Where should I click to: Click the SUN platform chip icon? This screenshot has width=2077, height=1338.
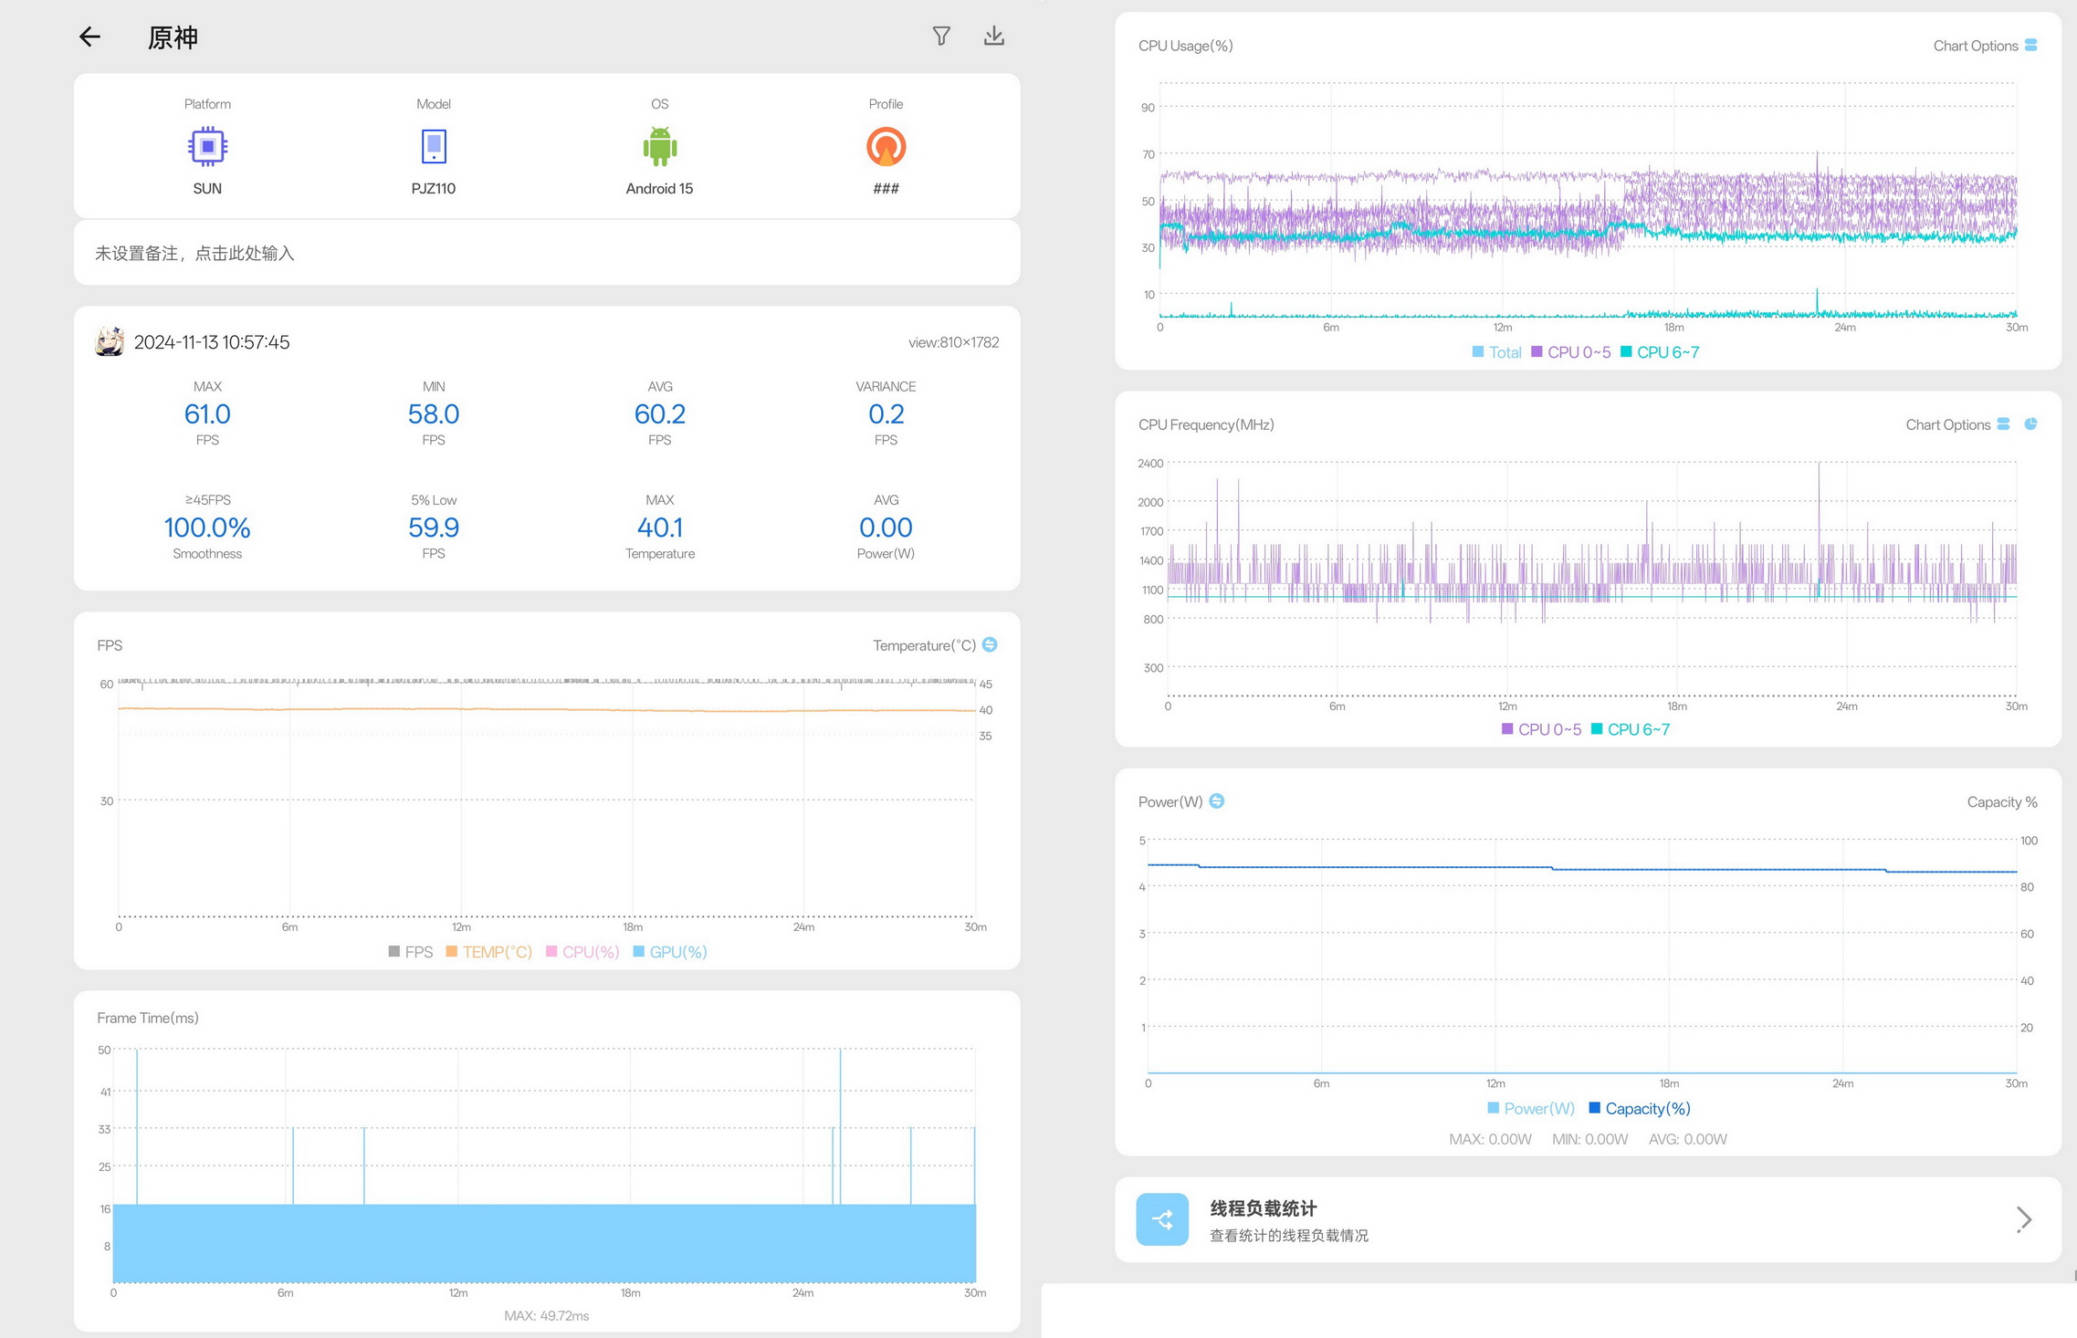(207, 146)
